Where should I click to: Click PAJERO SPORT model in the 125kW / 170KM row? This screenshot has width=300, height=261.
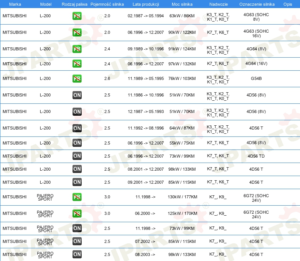45,213
